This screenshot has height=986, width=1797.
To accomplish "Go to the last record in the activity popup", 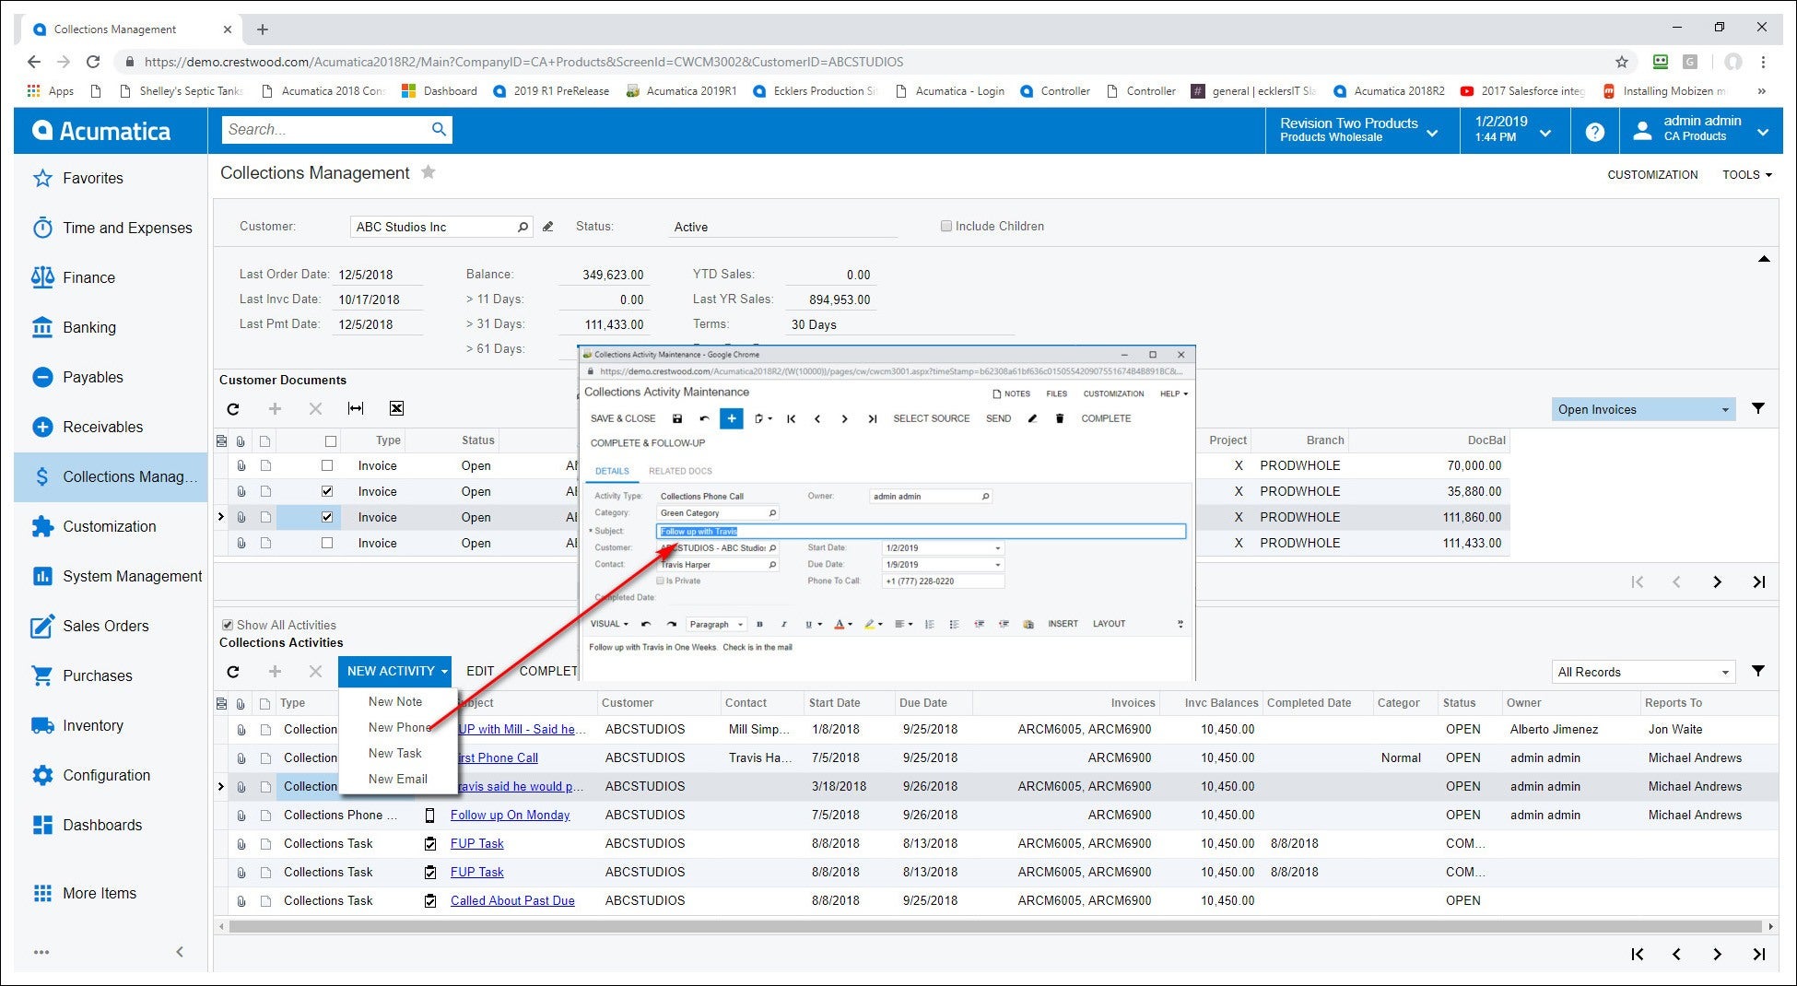I will tap(872, 418).
